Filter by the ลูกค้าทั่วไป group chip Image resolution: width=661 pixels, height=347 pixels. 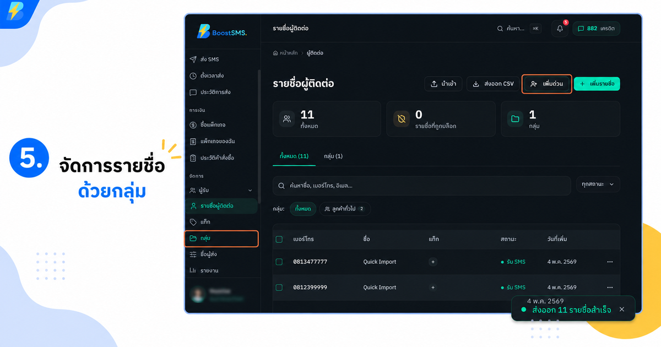pyautogui.click(x=345, y=209)
